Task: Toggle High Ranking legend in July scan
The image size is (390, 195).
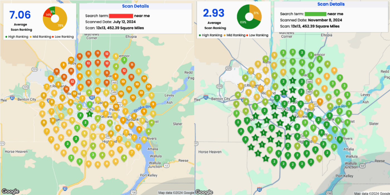Action: pyautogui.click(x=17, y=37)
